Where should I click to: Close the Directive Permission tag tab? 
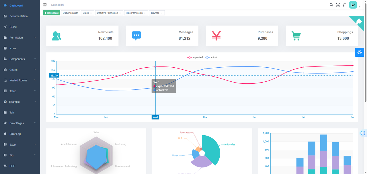[120, 13]
